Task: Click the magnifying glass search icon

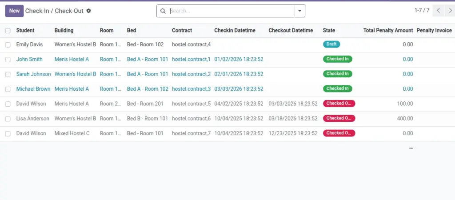Action: click(163, 11)
